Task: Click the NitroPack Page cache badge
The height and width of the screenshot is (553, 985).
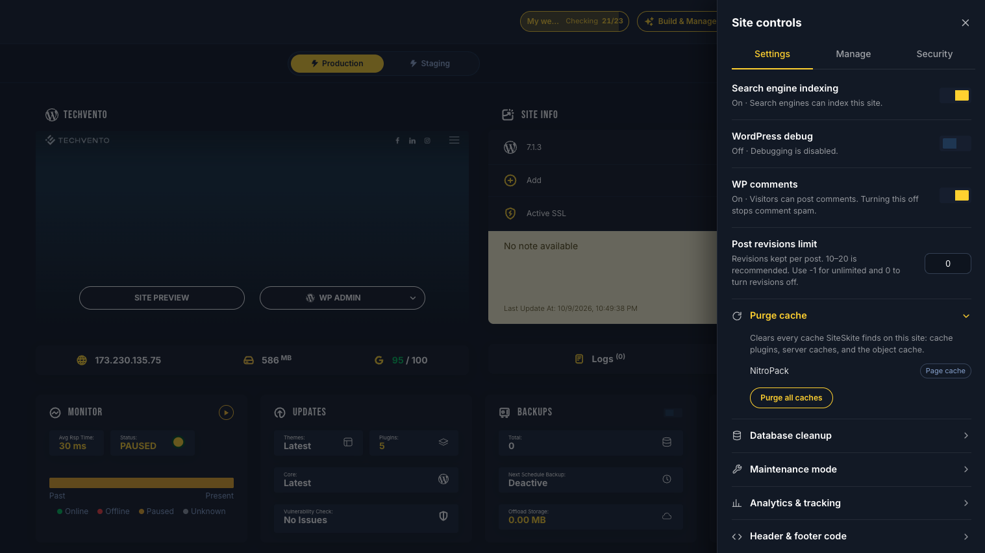Action: [x=945, y=371]
